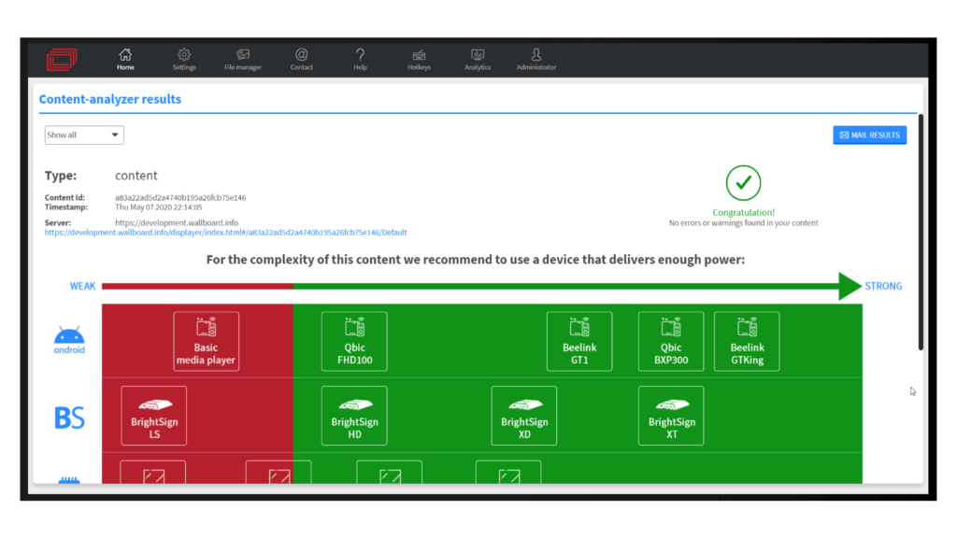957x538 pixels.
Task: Click the timestamp Thu May 07 2020
Action: click(159, 207)
